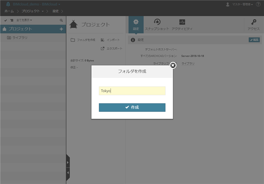Open the 設定 settings tab
The image size is (264, 184).
[136, 25]
